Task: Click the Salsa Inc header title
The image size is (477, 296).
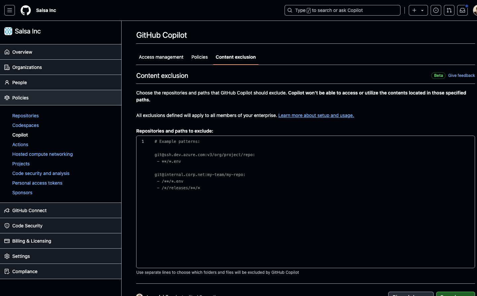Action: point(46,10)
